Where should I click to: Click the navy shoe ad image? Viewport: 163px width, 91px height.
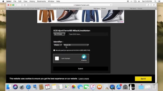point(113,16)
